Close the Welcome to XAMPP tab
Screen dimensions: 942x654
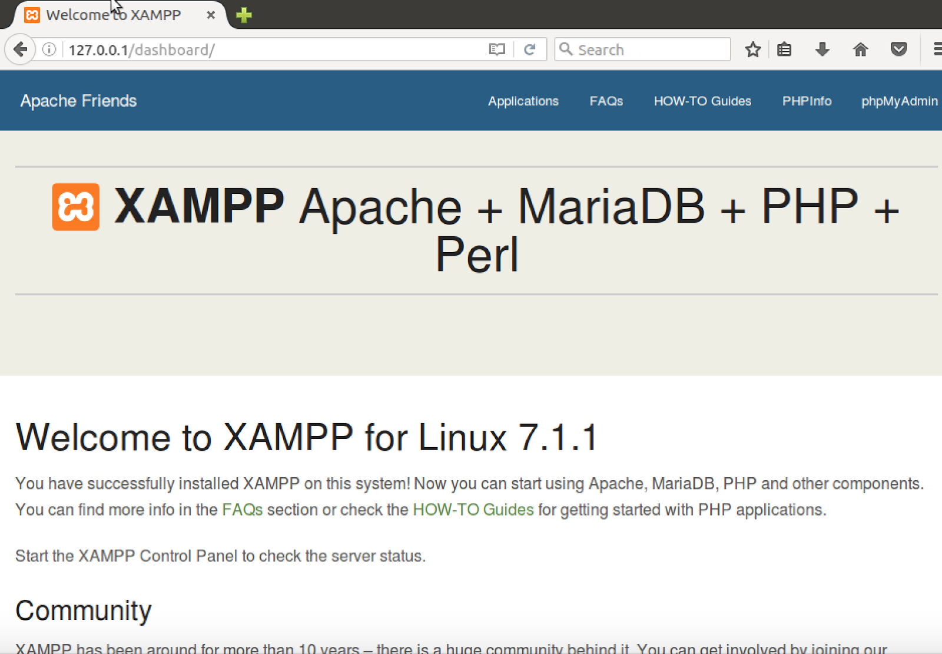[210, 15]
